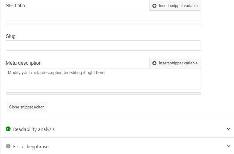Insert snippet variable for Meta description

click(x=175, y=63)
